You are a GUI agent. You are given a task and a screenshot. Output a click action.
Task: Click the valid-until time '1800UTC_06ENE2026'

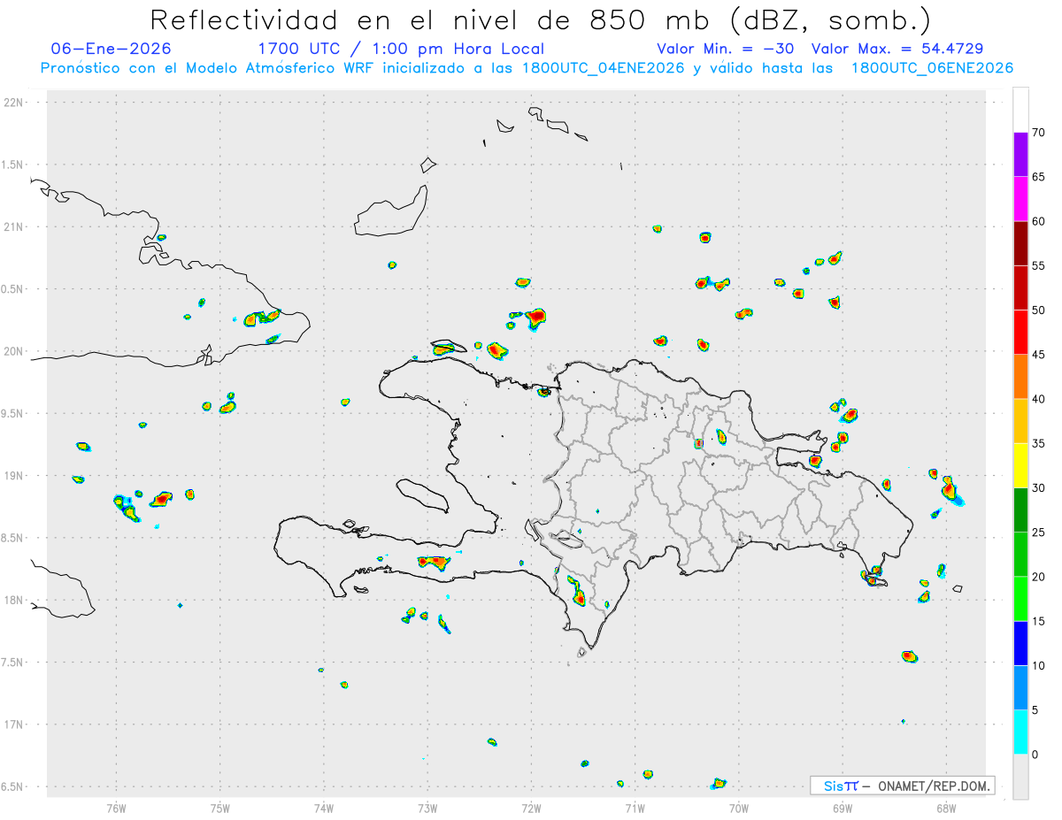(x=932, y=68)
